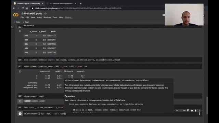The image size is (219, 123).
Task: Add a comment to the active cell
Action: (188, 110)
